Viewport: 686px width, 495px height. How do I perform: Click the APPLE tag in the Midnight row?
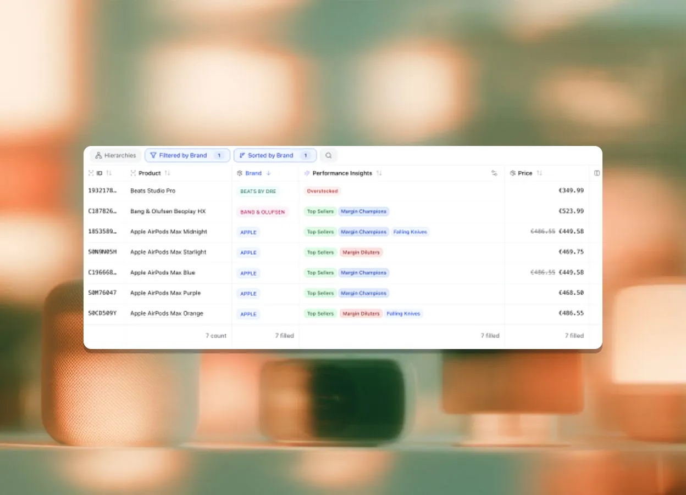click(248, 232)
